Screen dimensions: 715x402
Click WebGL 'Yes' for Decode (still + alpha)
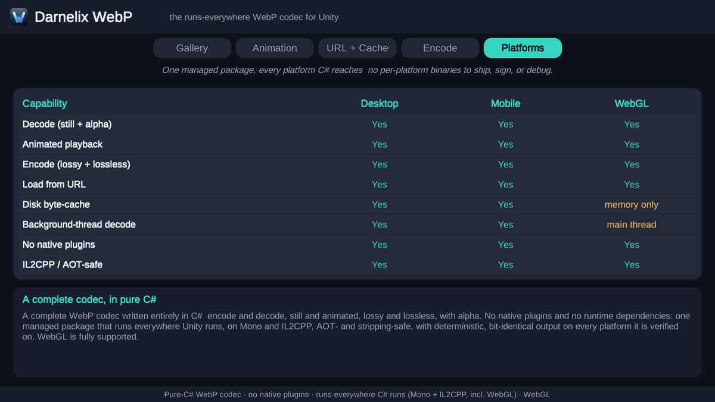pyautogui.click(x=632, y=124)
